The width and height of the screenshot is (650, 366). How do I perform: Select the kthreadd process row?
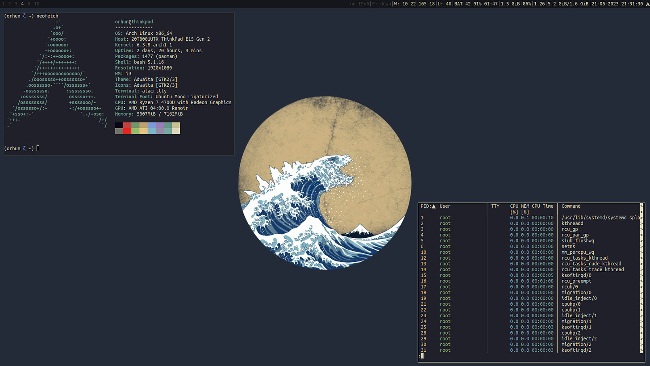click(x=530, y=223)
